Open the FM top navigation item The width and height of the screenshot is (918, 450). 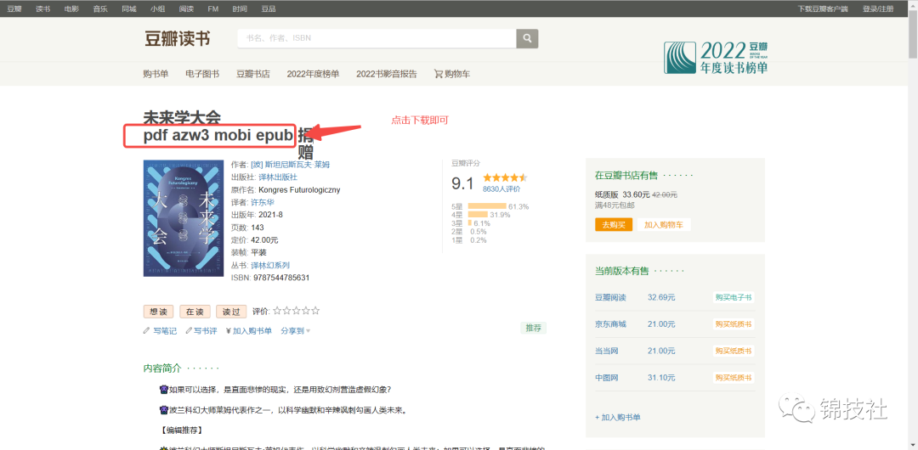(213, 8)
